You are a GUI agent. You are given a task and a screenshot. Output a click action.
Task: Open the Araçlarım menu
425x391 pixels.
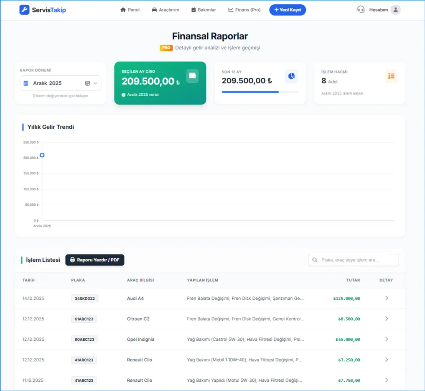click(x=165, y=10)
